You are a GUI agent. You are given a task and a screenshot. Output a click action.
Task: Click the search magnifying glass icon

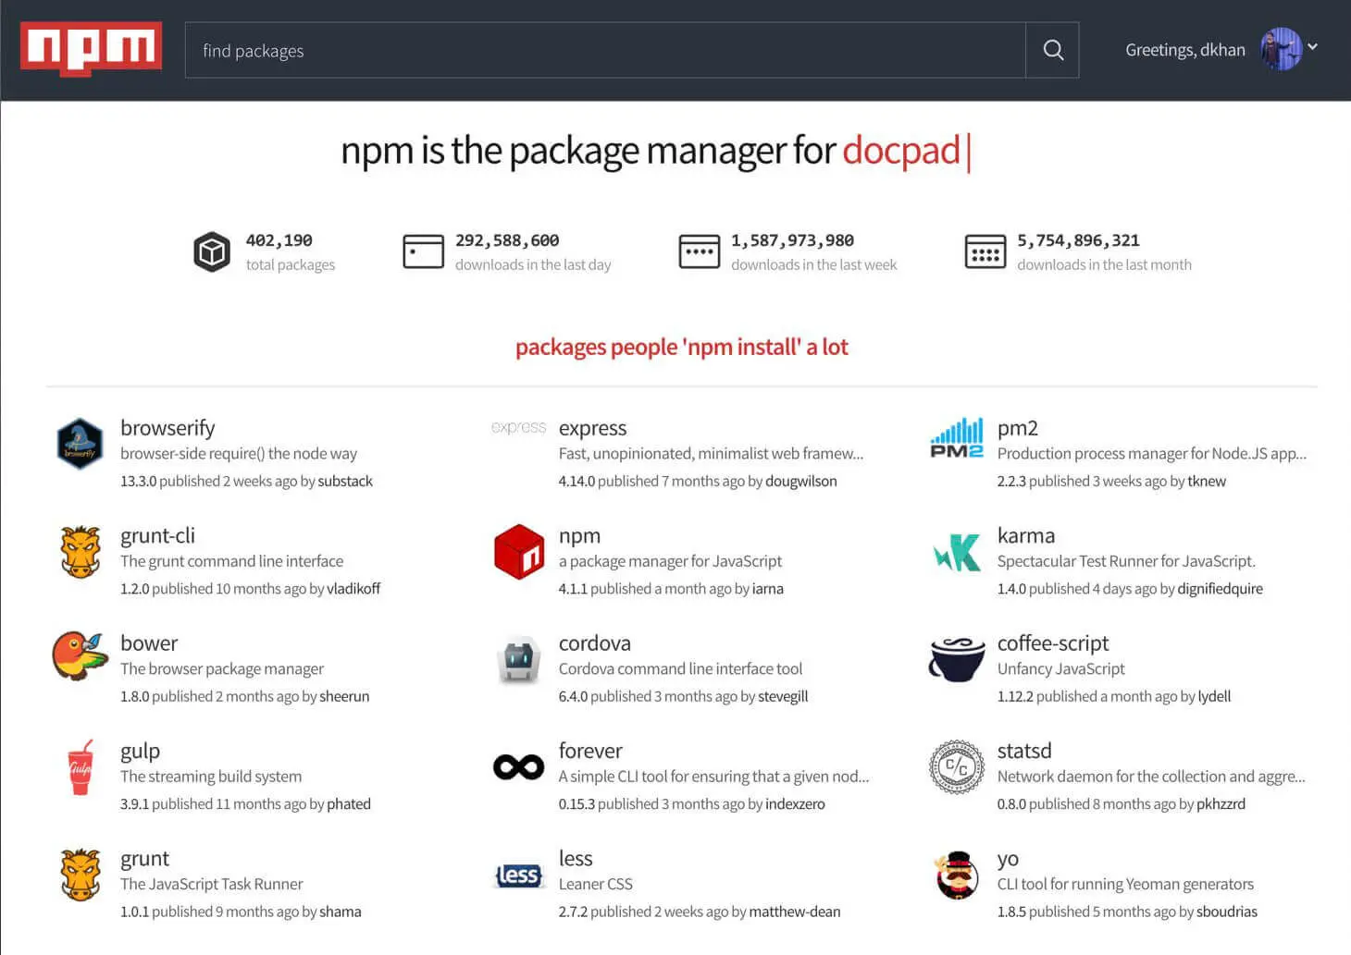1052,50
